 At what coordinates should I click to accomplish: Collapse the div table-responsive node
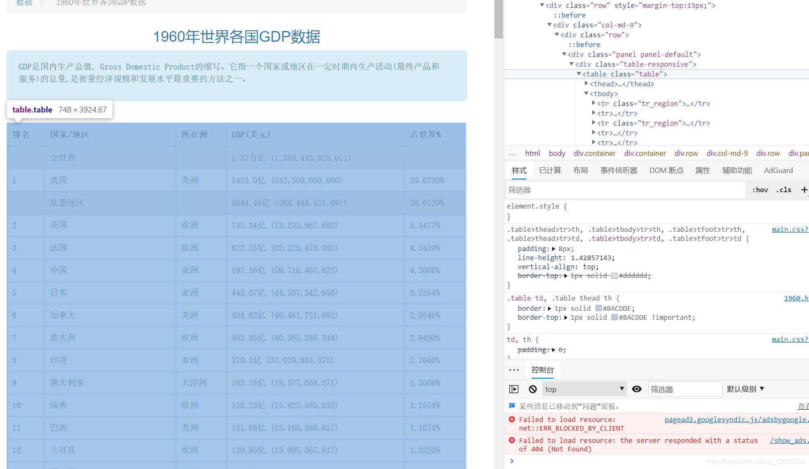coord(572,64)
